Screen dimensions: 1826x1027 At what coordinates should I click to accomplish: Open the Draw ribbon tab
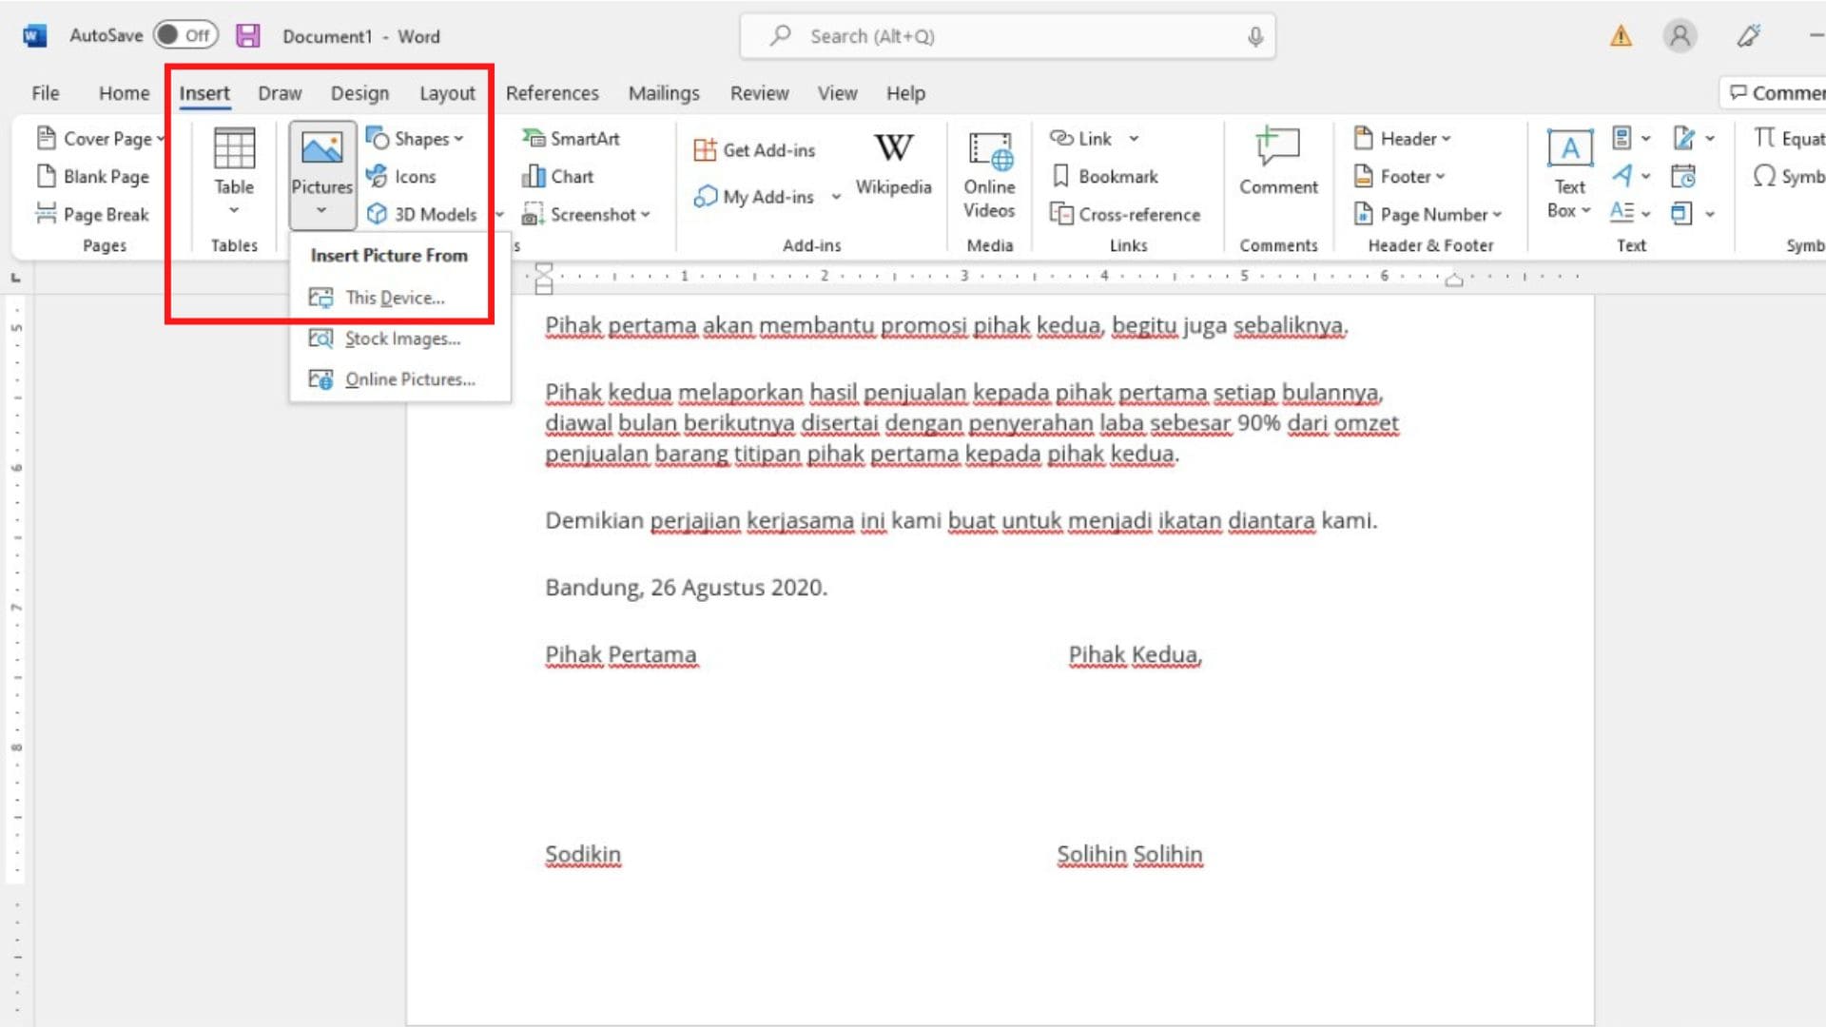tap(279, 92)
